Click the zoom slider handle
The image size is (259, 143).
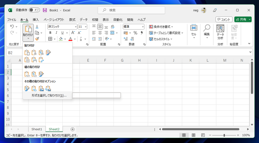tap(224, 135)
